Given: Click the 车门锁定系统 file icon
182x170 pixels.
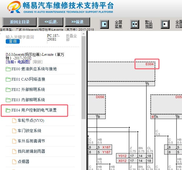Looking at the screenshot, I should 14,131.
